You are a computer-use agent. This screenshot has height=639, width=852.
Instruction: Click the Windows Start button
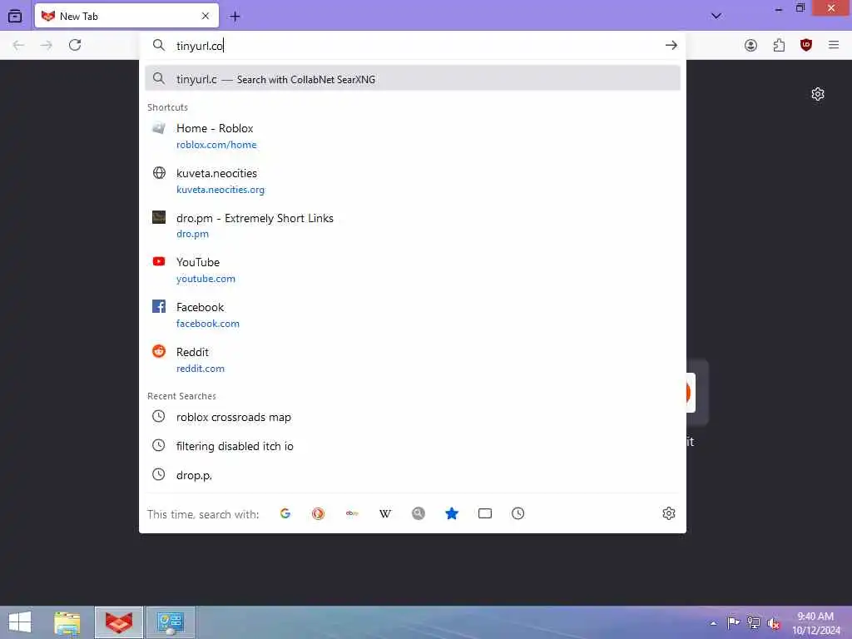tap(20, 622)
